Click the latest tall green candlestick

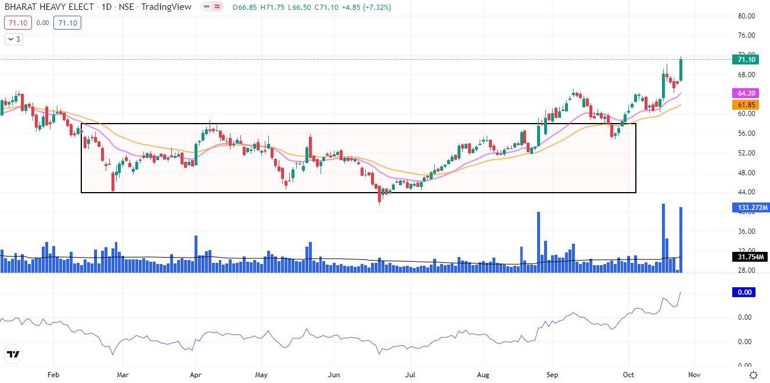coord(681,70)
